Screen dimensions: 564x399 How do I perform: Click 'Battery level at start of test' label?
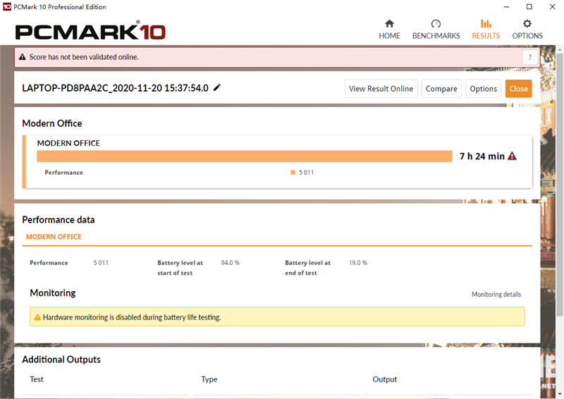pyautogui.click(x=180, y=268)
